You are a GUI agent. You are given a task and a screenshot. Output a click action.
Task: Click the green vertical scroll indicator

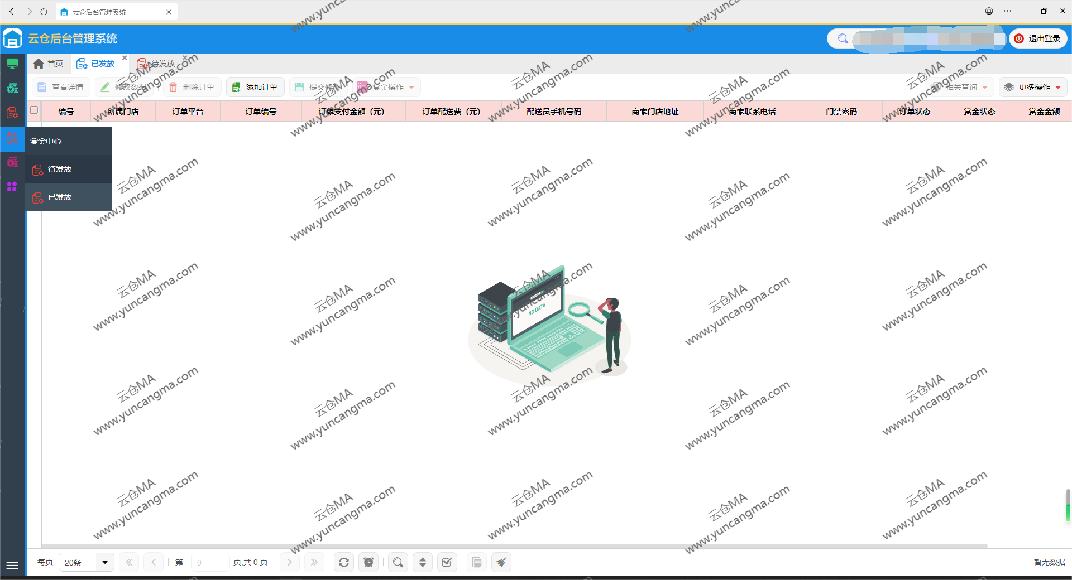(1068, 506)
